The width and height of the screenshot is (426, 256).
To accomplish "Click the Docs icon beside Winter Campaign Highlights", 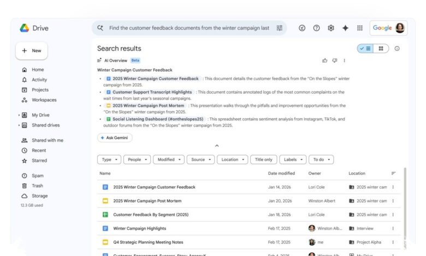I will pyautogui.click(x=105, y=228).
